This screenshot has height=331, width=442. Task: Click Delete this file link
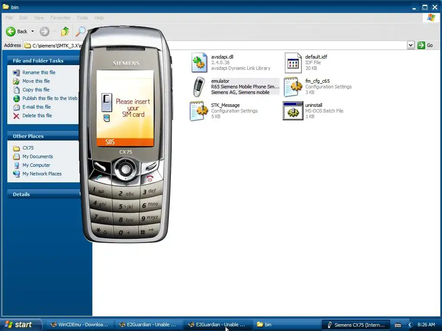point(37,116)
